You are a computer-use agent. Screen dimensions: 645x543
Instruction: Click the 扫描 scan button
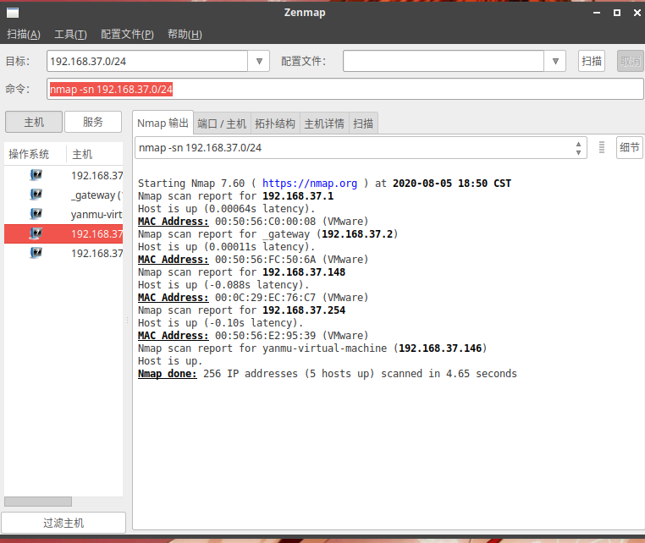point(592,61)
